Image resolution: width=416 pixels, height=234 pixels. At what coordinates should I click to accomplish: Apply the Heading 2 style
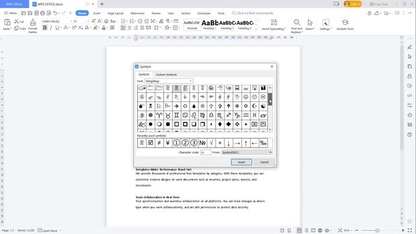tap(227, 25)
